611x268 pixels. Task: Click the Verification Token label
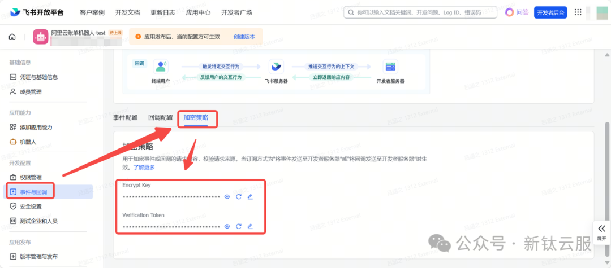pos(143,215)
